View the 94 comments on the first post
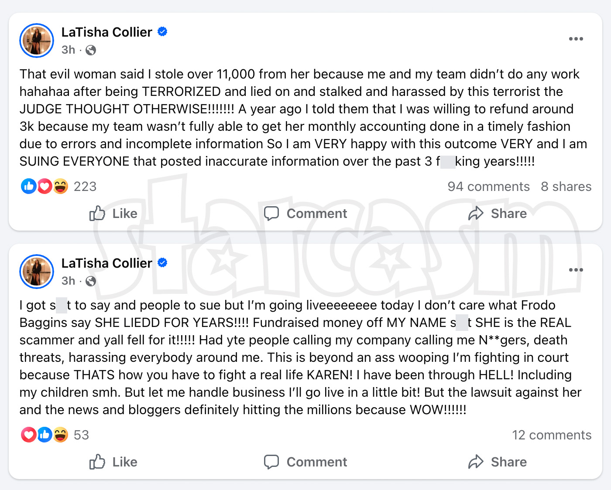611x490 pixels. (x=488, y=187)
